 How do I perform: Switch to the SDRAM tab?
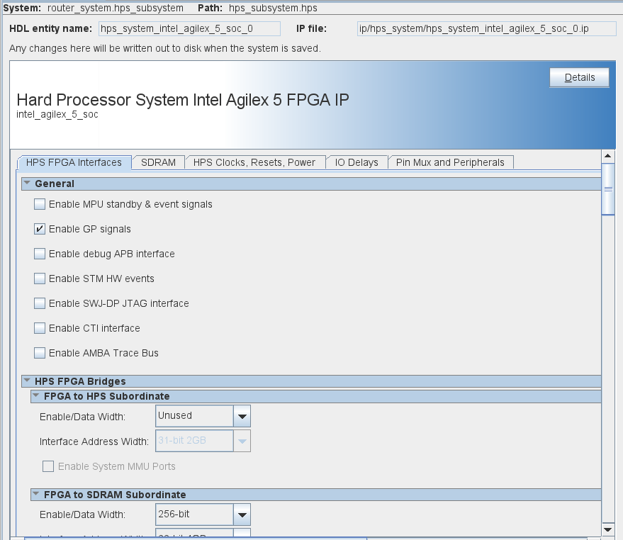[158, 162]
